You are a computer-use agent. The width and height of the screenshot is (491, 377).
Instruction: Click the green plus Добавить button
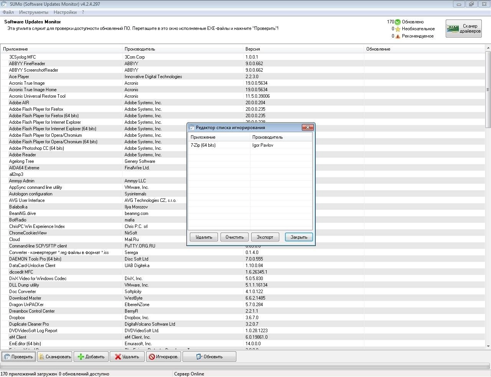click(x=91, y=357)
